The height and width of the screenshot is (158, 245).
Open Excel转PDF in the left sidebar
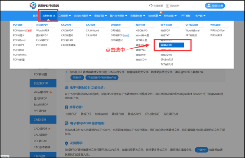(41, 105)
